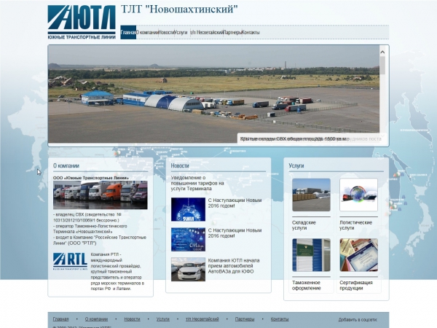The width and height of the screenshot is (437, 328).
Task: Click the slider down arrow chevron
Action: pos(382,136)
